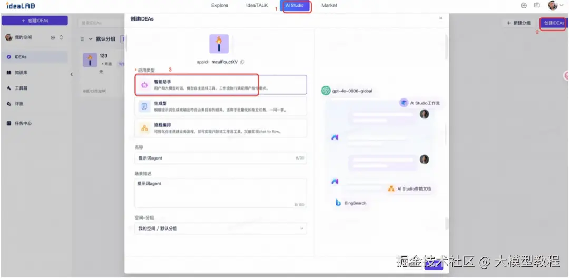Click the AI Studio帮助文档 tag
Image resolution: width=569 pixels, height=278 pixels.
point(409,189)
